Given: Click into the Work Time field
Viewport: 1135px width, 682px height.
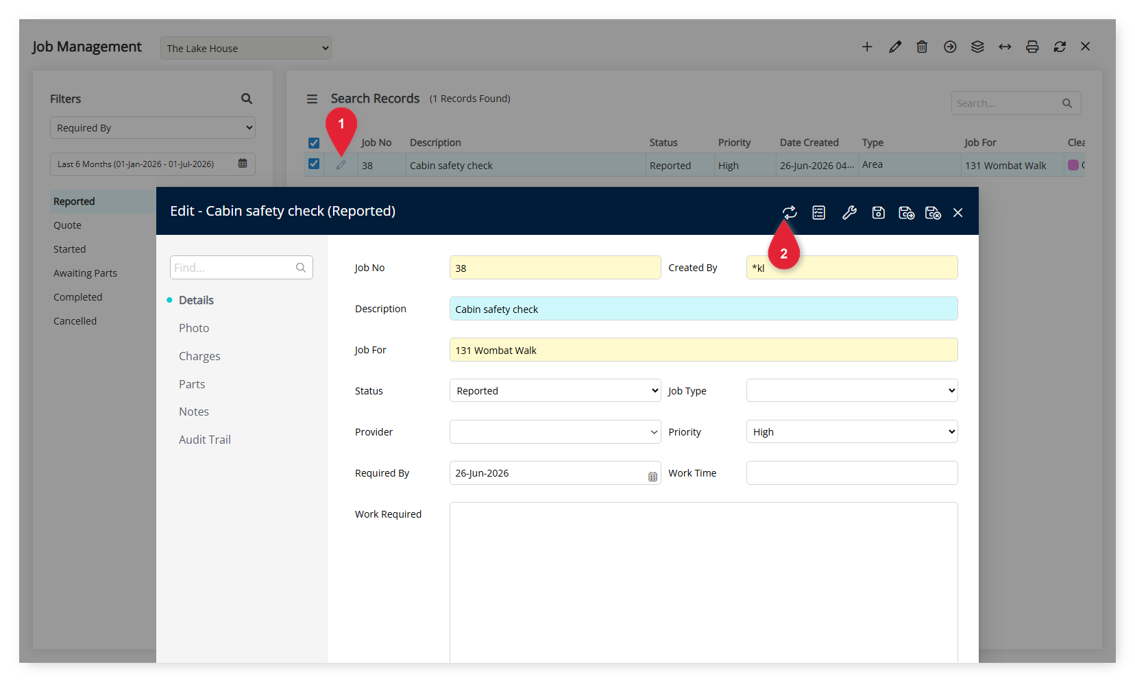Looking at the screenshot, I should coord(852,472).
